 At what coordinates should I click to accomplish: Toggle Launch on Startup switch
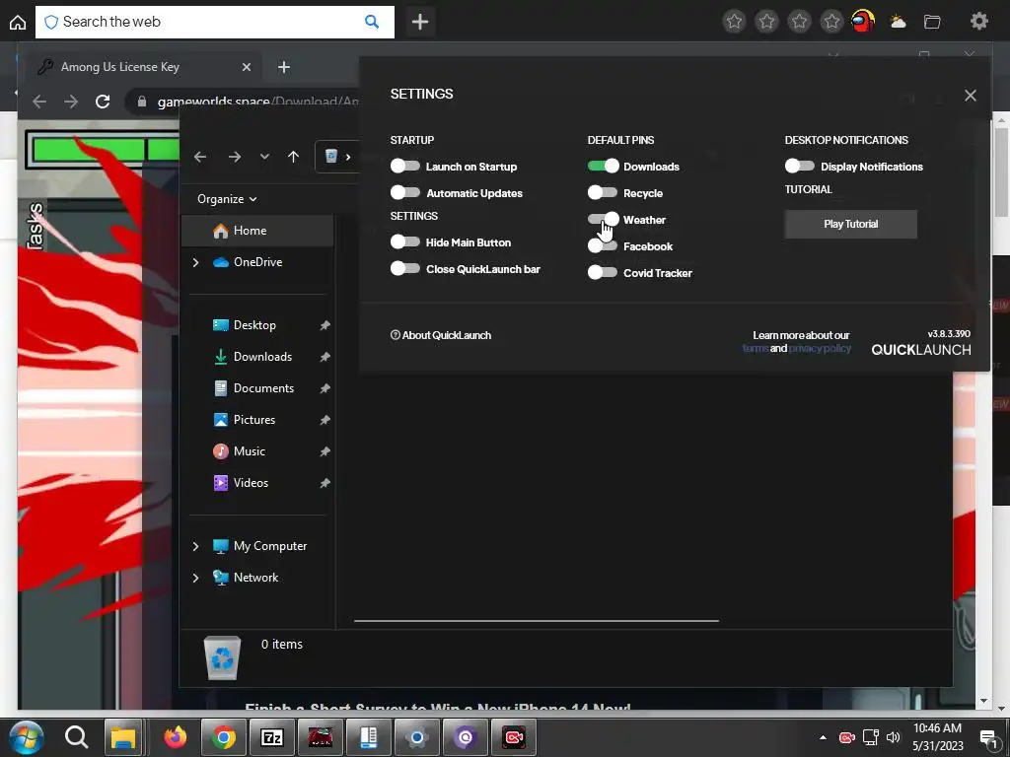404,166
